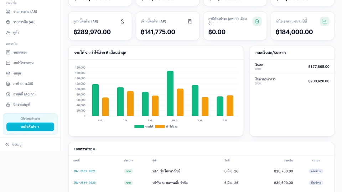Click the ค้างชำระ status badge for รุ่งเรืองพาณิชย์
Image resolution: width=342 pixels, height=192 pixels.
[316, 171]
